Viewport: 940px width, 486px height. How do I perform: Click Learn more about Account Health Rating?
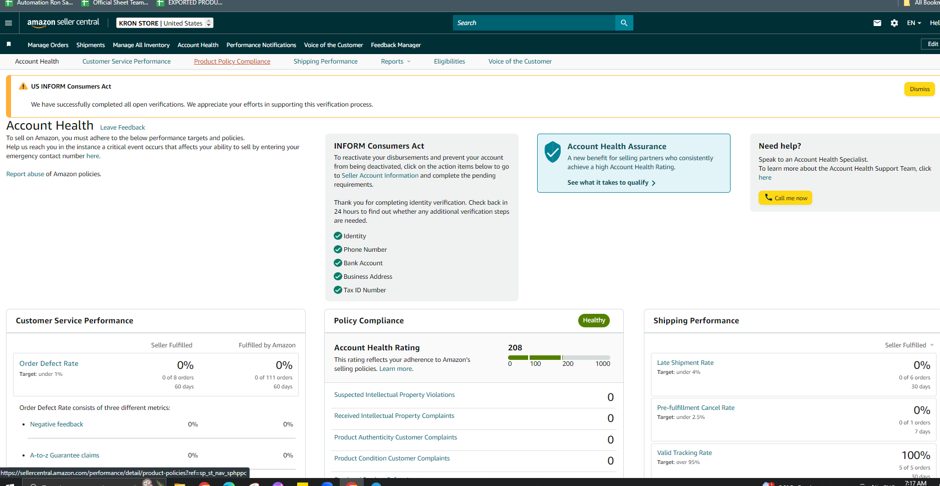tap(395, 369)
